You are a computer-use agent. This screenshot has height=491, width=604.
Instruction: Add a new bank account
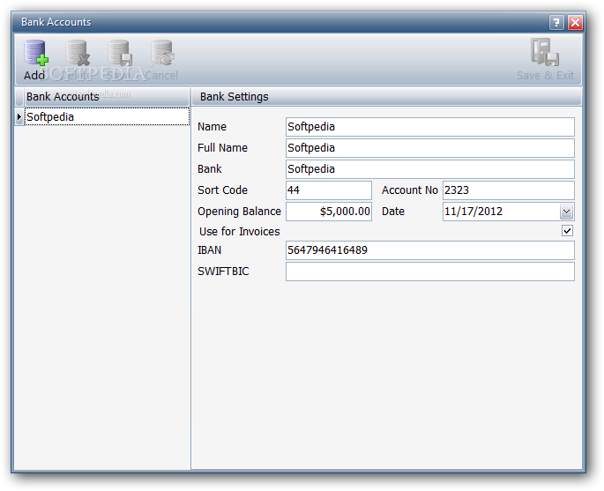(35, 60)
